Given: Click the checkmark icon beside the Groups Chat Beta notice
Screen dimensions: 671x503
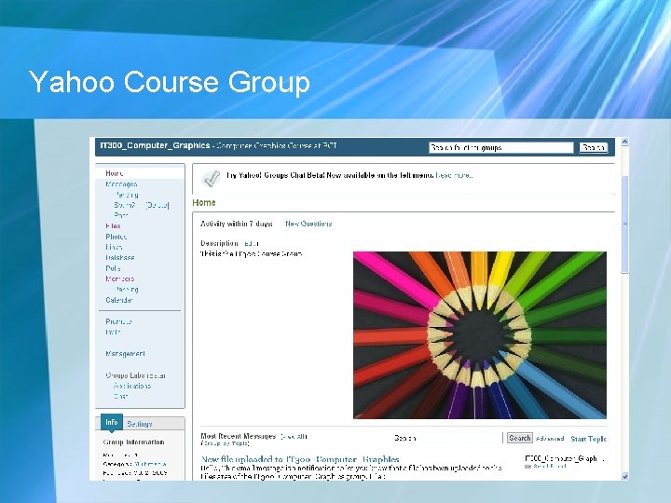Looking at the screenshot, I should 211,178.
